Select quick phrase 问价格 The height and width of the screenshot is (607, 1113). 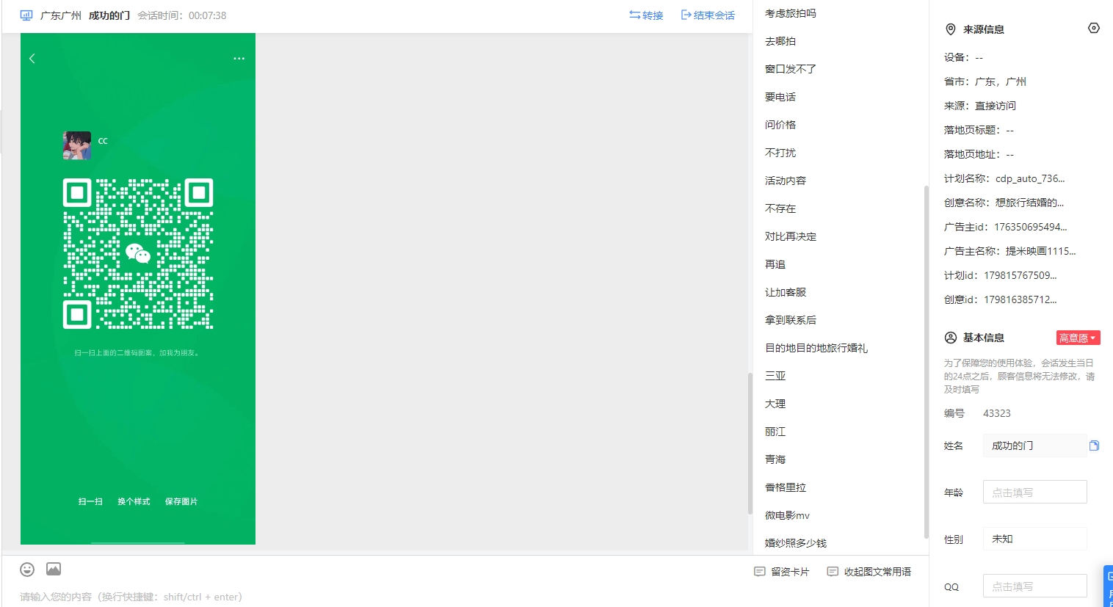[x=780, y=125]
